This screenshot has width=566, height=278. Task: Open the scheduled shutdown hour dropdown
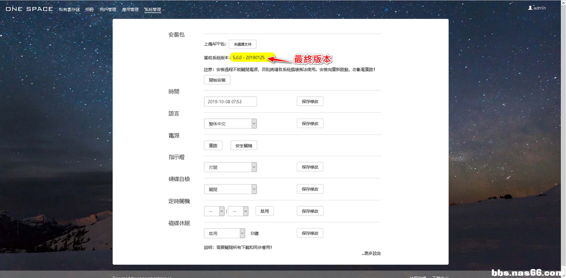(x=214, y=211)
